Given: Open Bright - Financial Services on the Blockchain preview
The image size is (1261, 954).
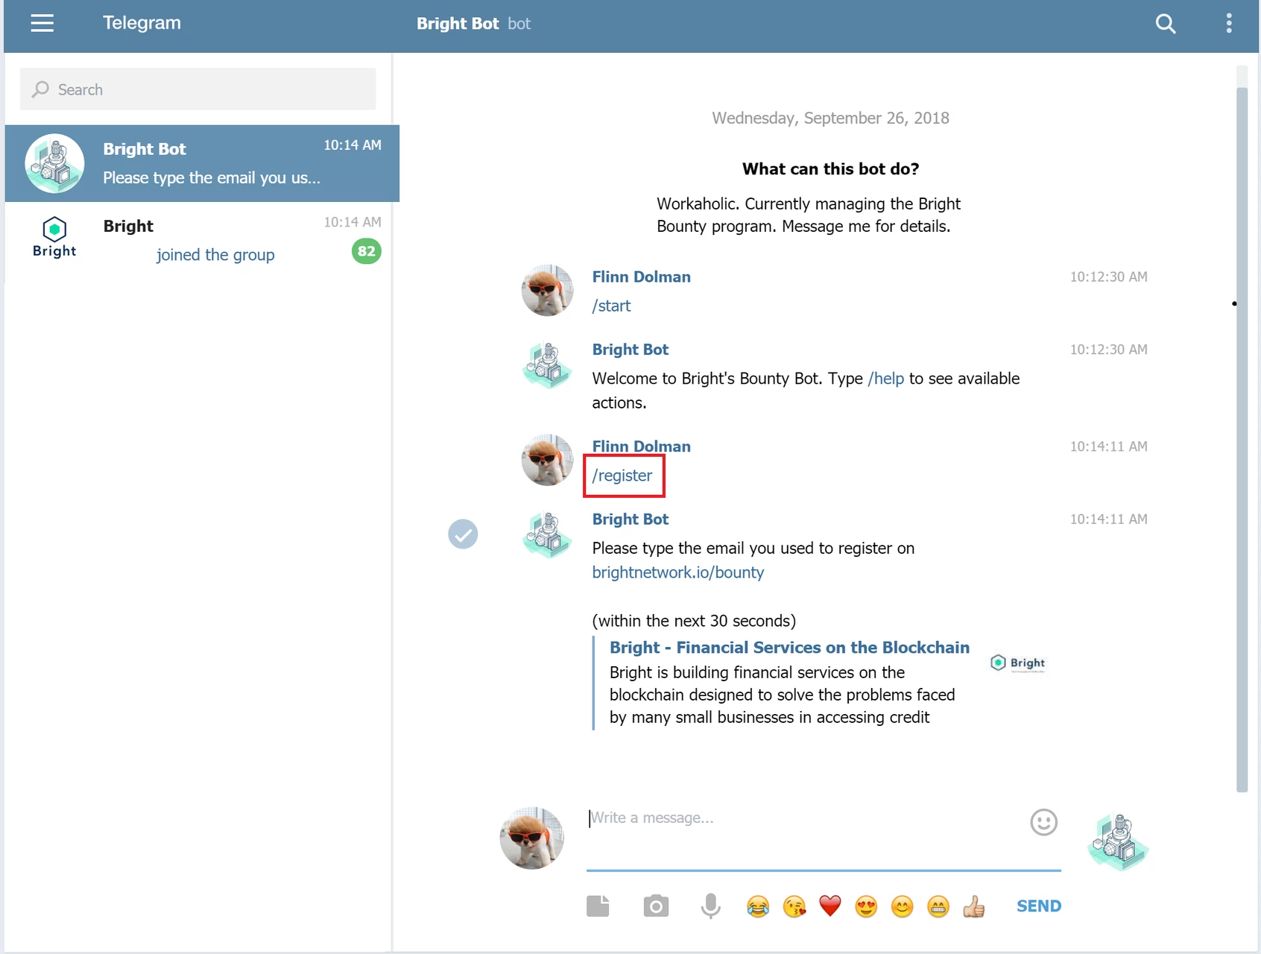Looking at the screenshot, I should coord(789,648).
